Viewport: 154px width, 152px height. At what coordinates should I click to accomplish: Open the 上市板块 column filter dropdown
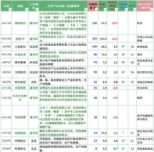37,10
